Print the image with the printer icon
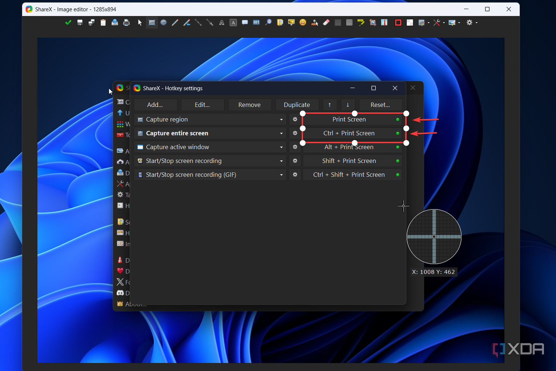This screenshot has height=371, width=556. pos(126,23)
